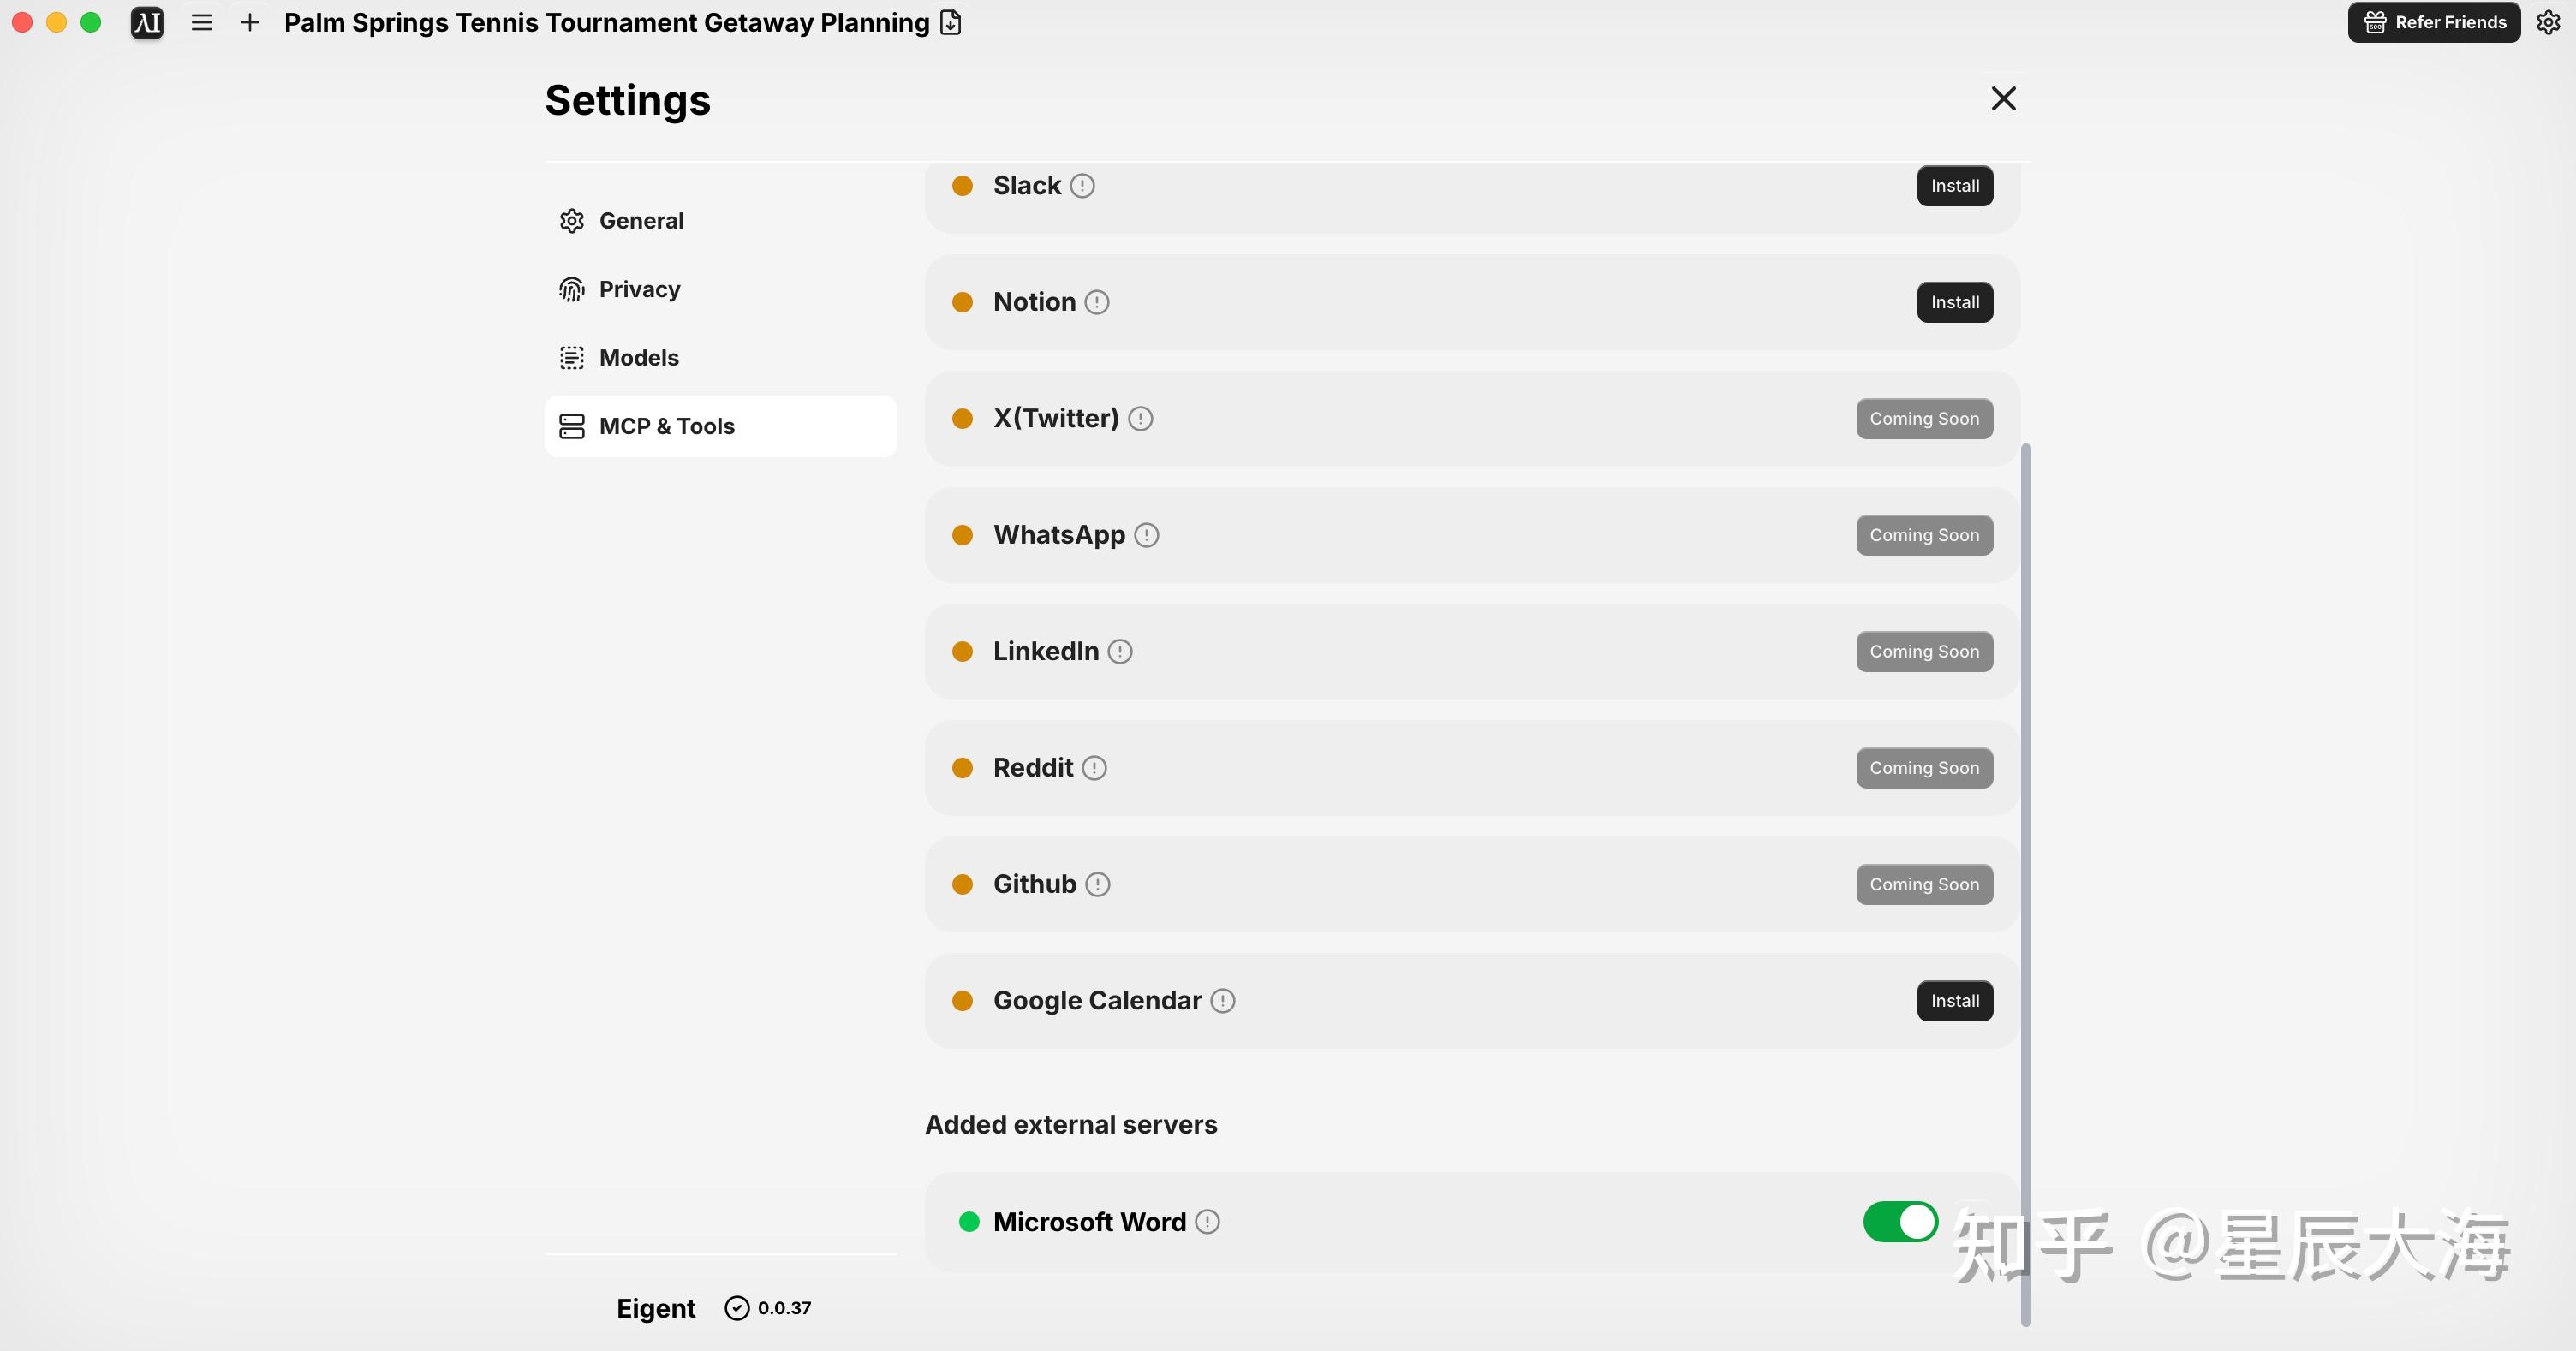Screen dimensions: 2576x1351
Task: Open the hamburger sidebar menu
Action: click(202, 22)
